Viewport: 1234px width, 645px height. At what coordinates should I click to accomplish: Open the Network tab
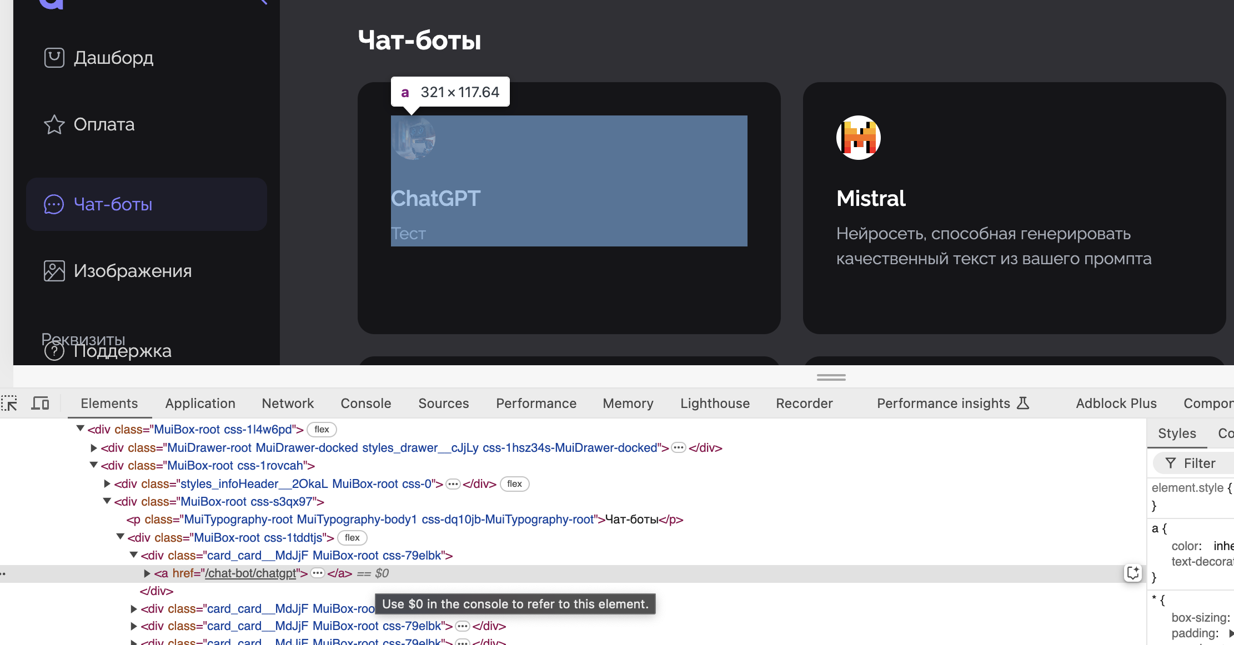tap(288, 403)
